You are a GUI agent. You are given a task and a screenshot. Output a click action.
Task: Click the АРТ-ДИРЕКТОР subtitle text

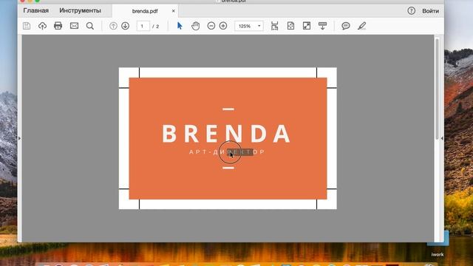(227, 152)
